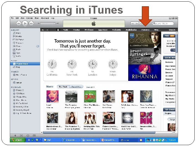This screenshot has width=196, height=147.
Task: Click the See All link beside Music
Action: click(x=90, y=87)
